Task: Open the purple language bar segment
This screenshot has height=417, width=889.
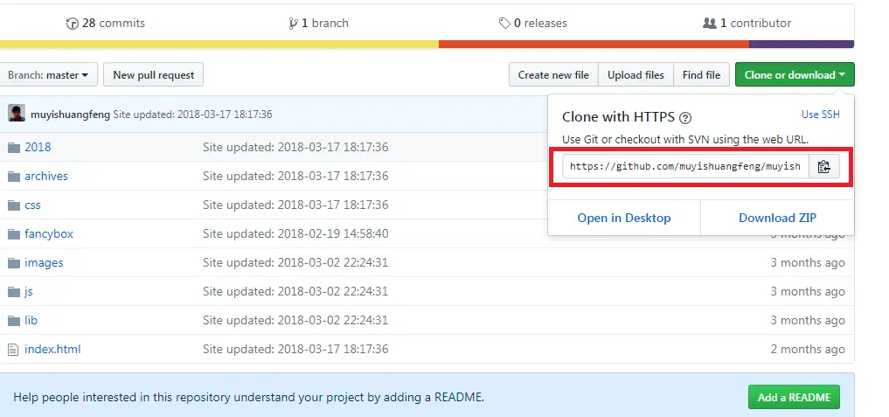Action: [x=801, y=45]
